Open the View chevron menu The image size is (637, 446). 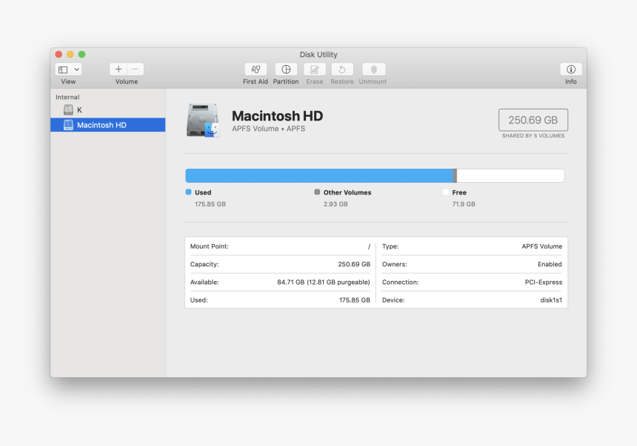[76, 68]
